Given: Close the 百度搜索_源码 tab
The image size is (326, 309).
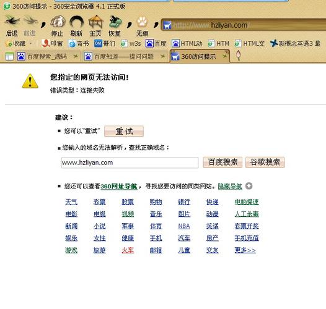Looking at the screenshot, I should (76, 56).
